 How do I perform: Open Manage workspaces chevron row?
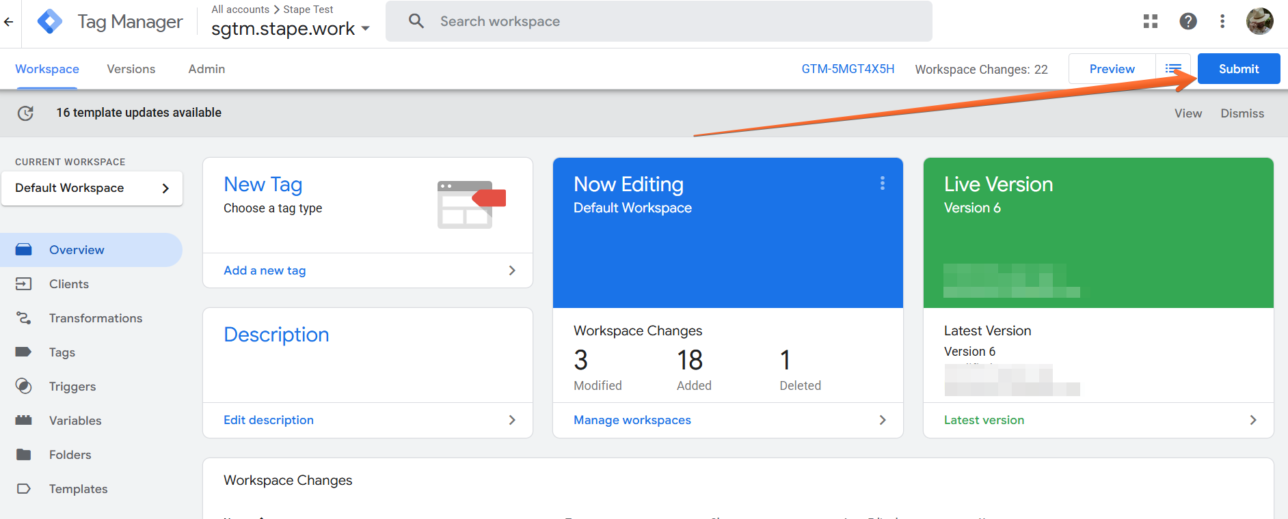[x=728, y=420]
